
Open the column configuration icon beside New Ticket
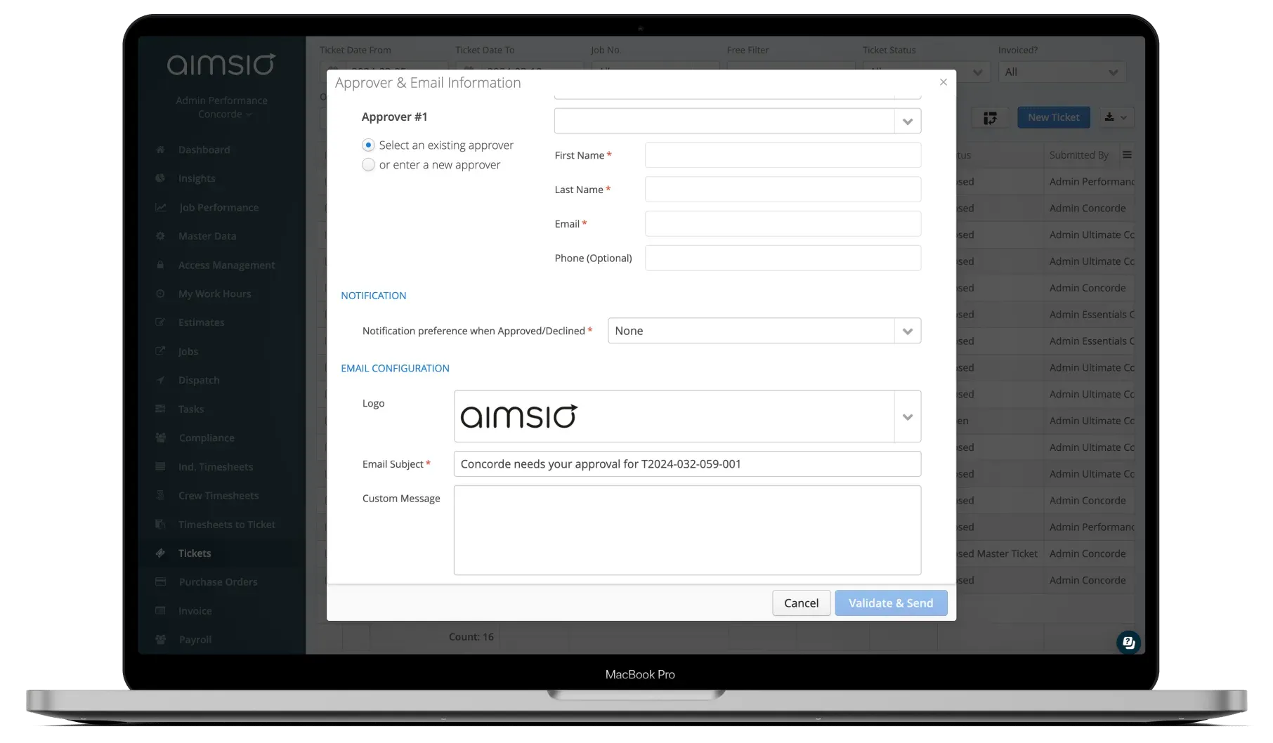click(x=991, y=117)
